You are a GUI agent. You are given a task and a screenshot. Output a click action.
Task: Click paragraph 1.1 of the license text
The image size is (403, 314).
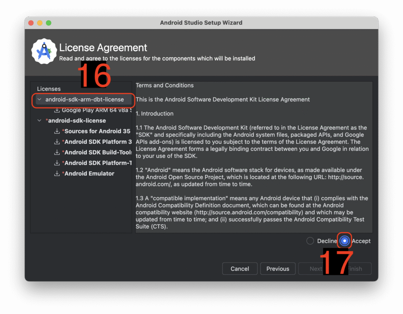(252, 142)
